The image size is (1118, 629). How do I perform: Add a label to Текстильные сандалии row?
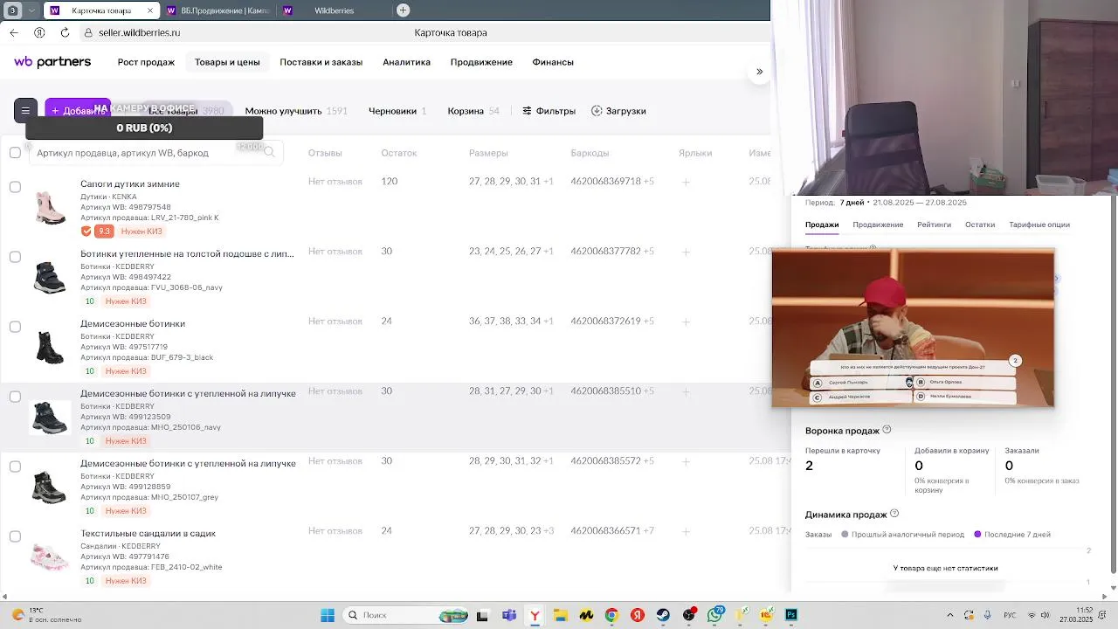(x=687, y=531)
